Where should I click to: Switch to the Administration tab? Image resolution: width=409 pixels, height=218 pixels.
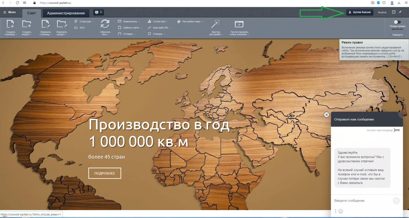click(x=66, y=13)
